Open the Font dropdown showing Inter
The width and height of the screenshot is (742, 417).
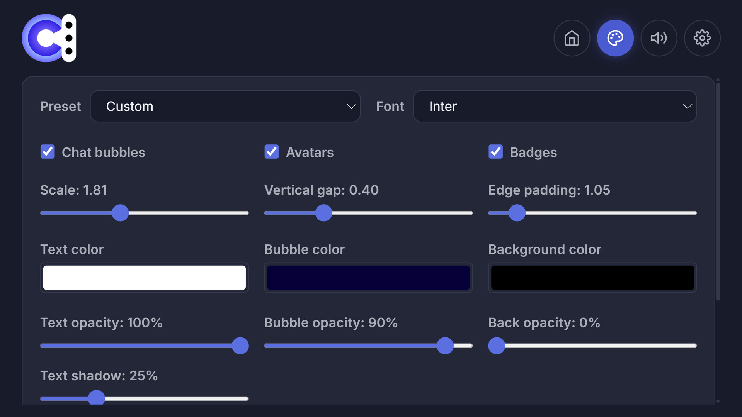(x=555, y=106)
